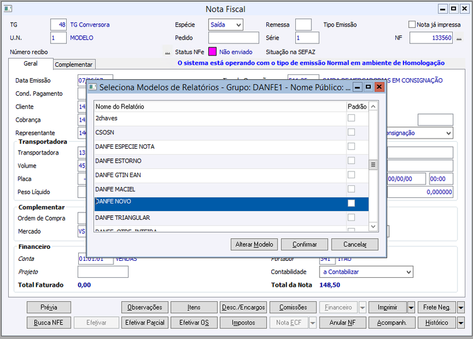Viewport: 473px width, 339px height.
Task: Tick Padrão checkbox for DANFE ESPECIE NOTA
Action: pos(351,146)
